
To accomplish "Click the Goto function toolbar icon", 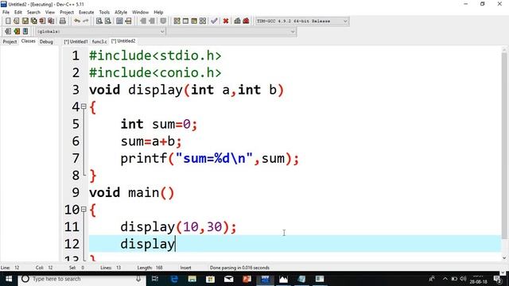I will click(x=119, y=21).
